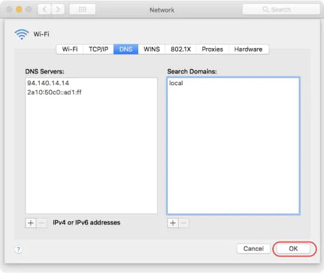Image resolution: width=324 pixels, height=273 pixels.
Task: Click the Wi-Fi signal icon
Action: (21, 34)
